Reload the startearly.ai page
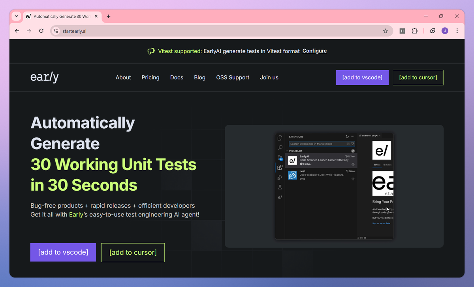The image size is (474, 287). point(41,31)
